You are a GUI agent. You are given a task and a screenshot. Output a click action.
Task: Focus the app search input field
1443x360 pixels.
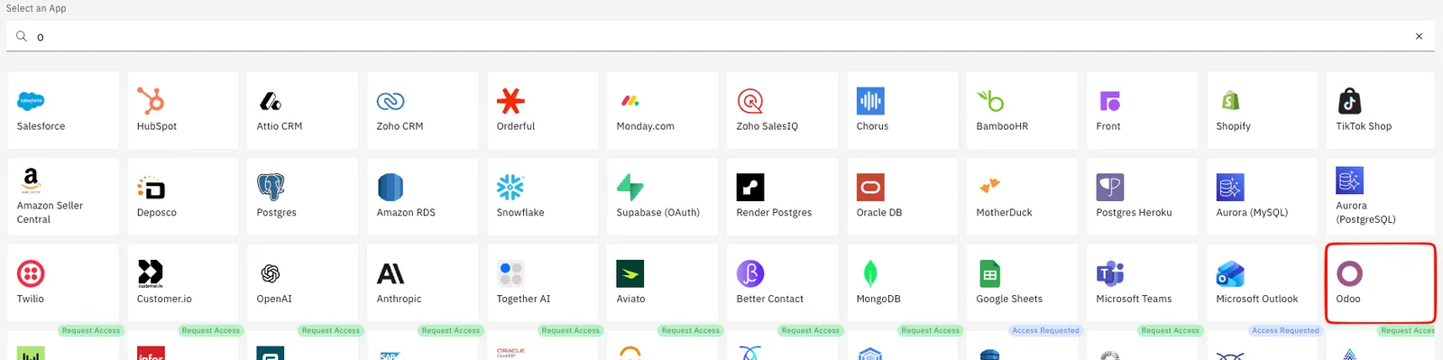tap(720, 36)
